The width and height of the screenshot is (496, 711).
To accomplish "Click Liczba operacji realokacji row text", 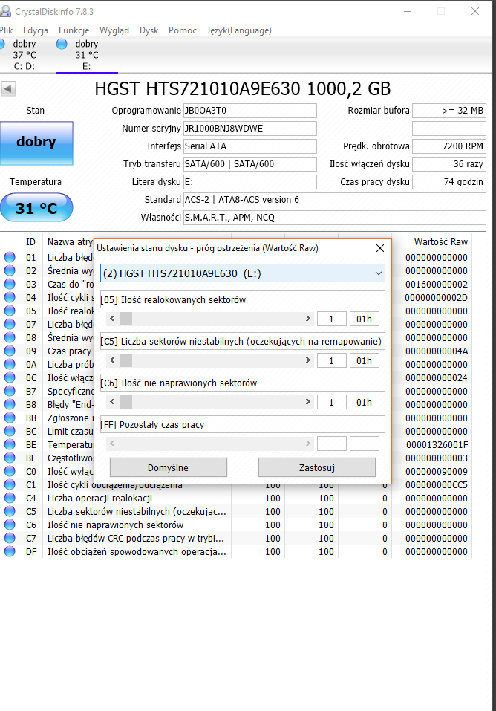I will (99, 499).
